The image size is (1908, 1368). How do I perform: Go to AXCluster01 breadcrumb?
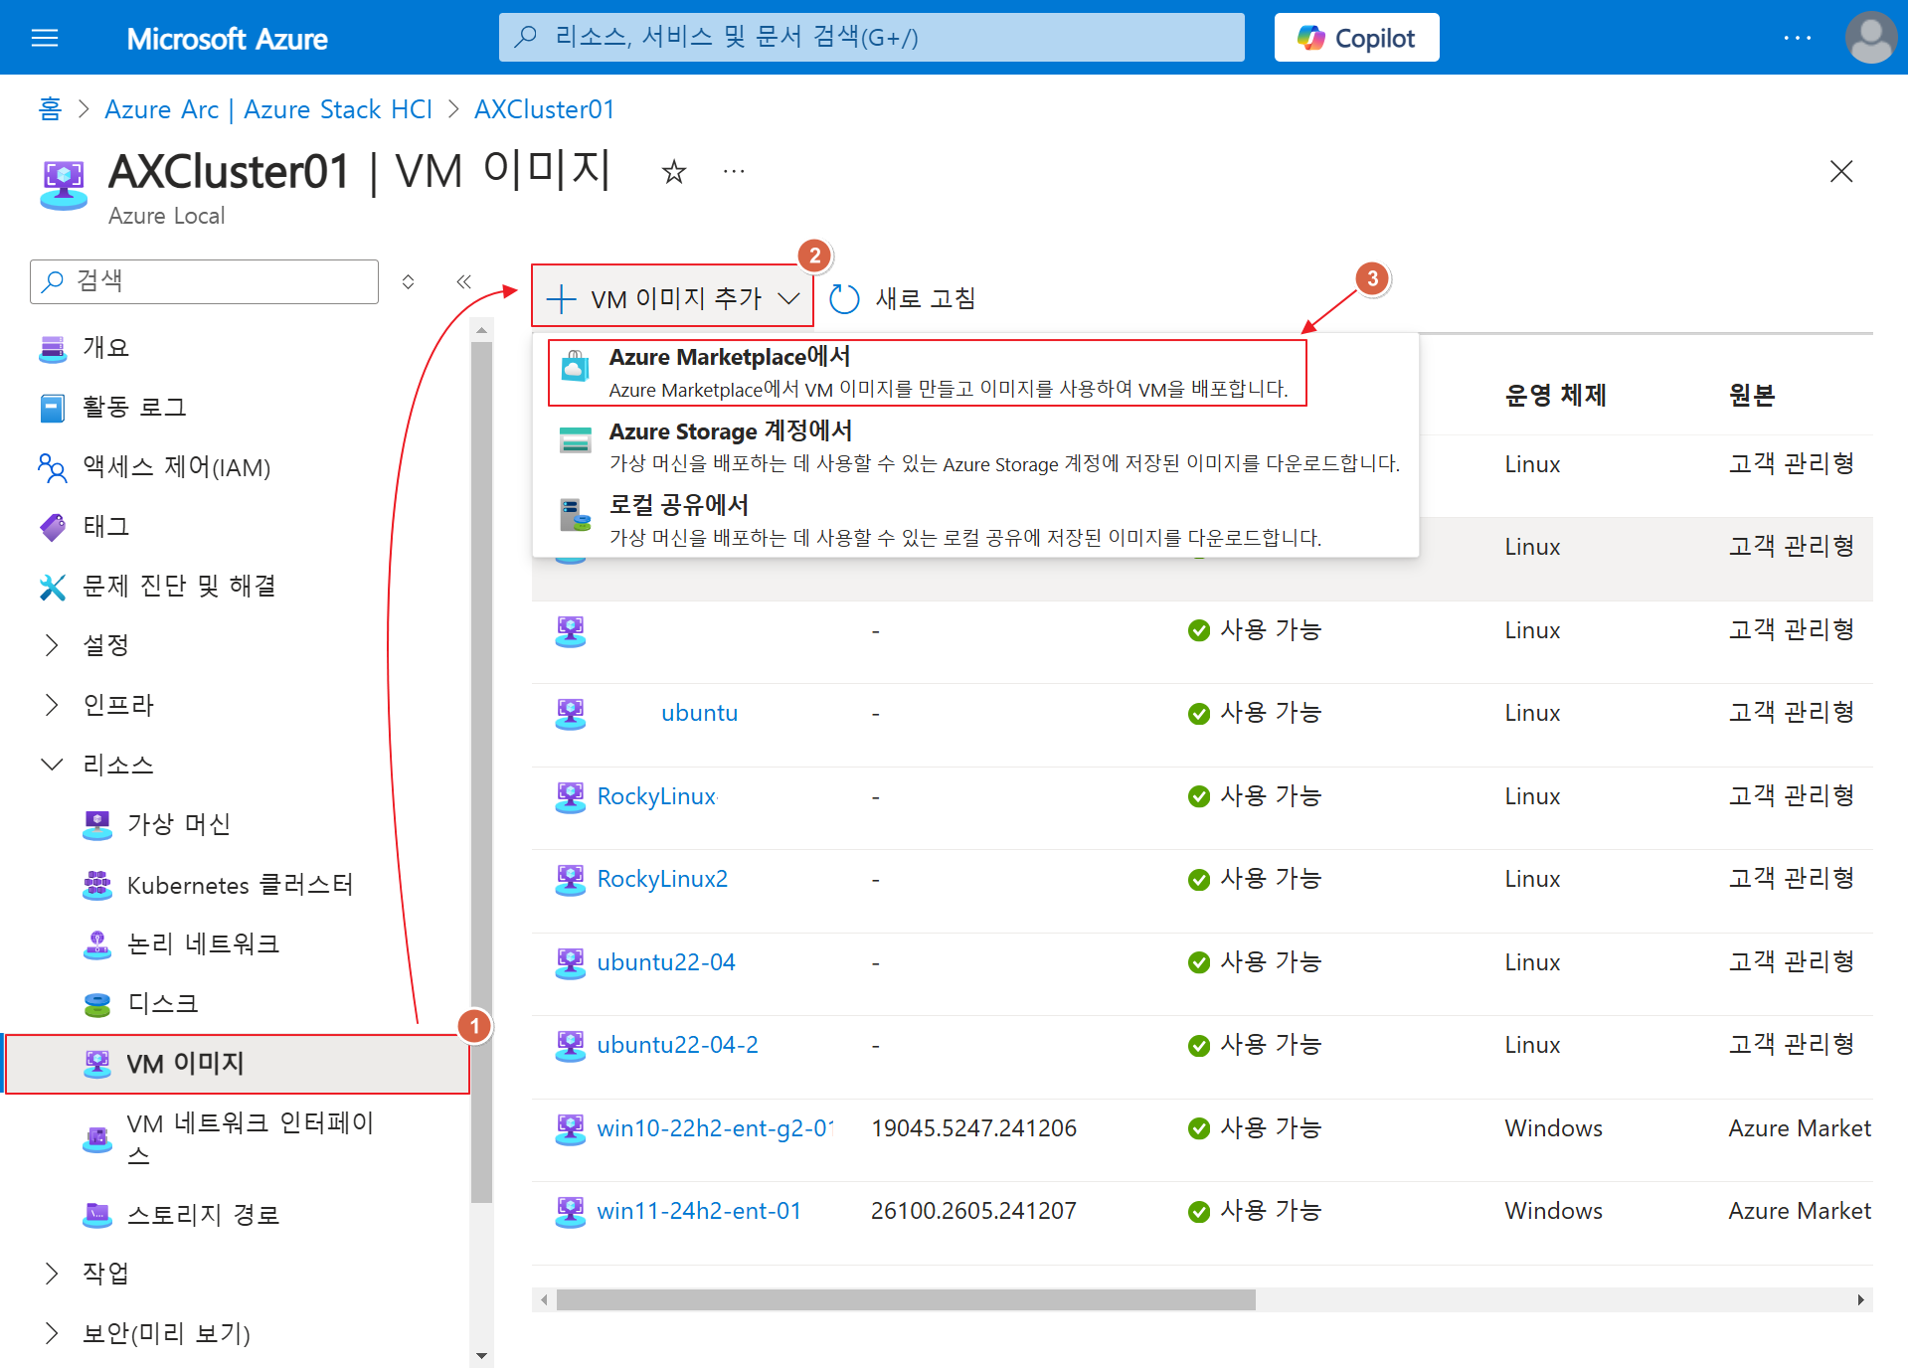(544, 109)
